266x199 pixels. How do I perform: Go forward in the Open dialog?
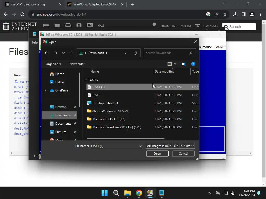(x=56, y=53)
